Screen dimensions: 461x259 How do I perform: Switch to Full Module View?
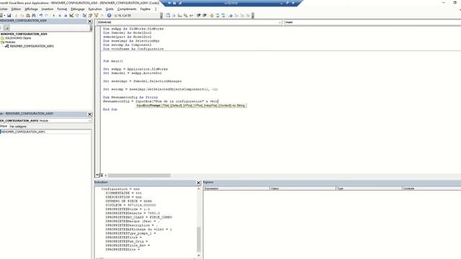101,176
